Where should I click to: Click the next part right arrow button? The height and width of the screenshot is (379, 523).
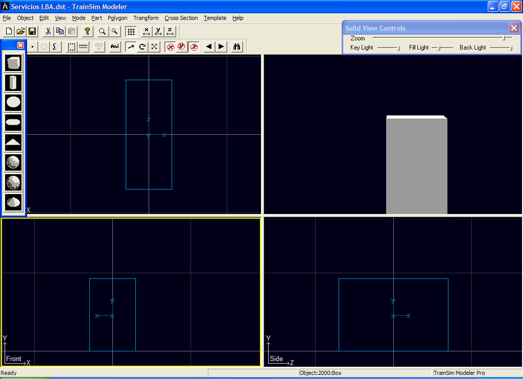[x=221, y=47]
